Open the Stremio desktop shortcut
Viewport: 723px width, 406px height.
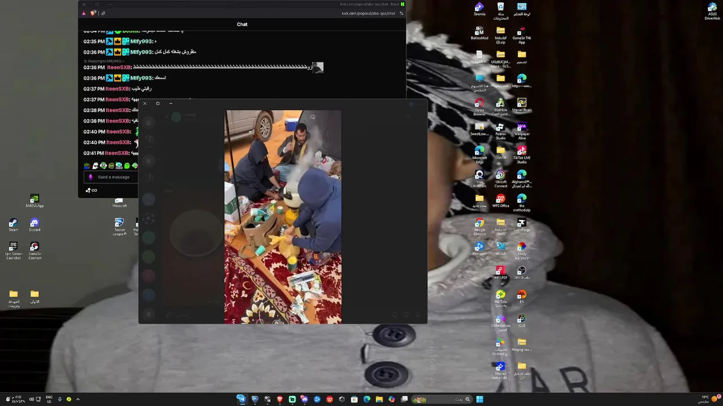479,9
